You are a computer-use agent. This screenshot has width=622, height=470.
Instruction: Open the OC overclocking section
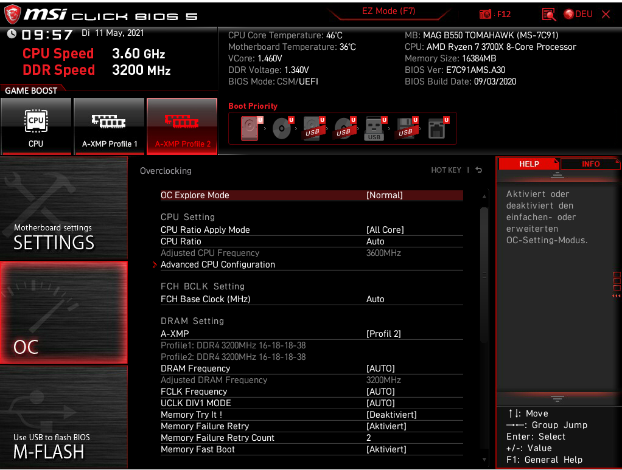click(64, 313)
